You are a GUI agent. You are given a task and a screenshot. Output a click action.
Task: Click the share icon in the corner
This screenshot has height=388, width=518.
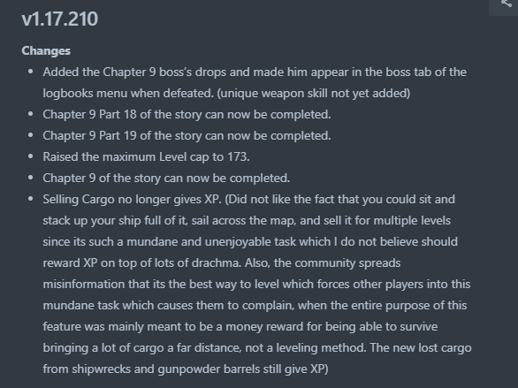507,4
